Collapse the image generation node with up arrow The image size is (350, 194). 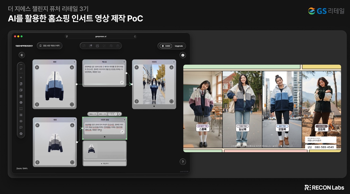click(105, 137)
